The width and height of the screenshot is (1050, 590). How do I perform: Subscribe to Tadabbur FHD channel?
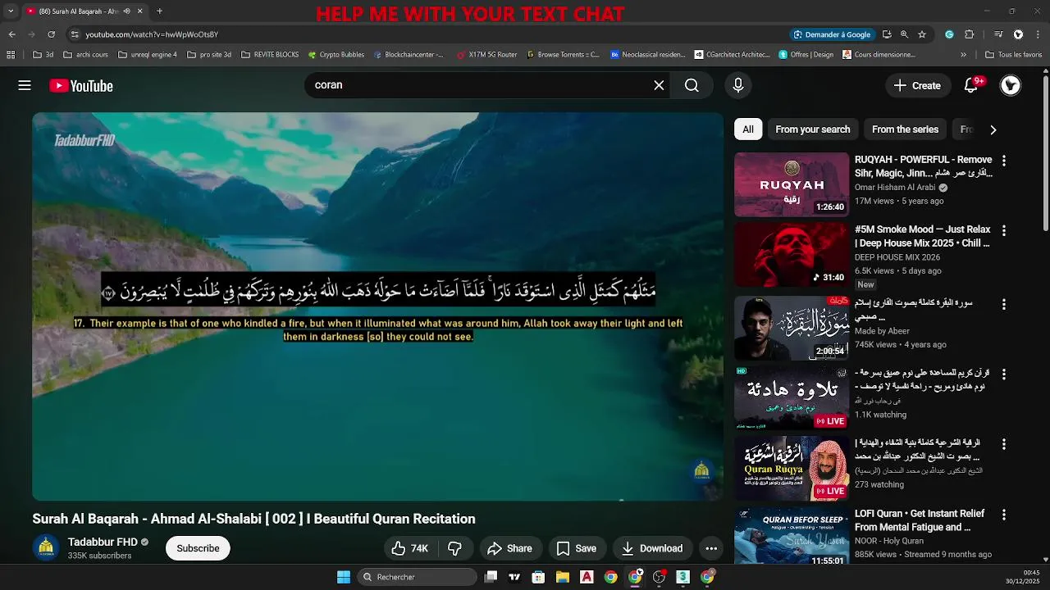198,548
